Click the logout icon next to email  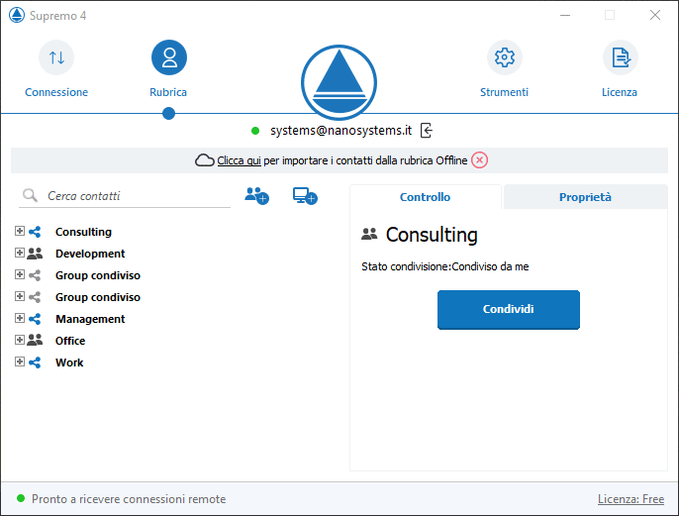(427, 131)
